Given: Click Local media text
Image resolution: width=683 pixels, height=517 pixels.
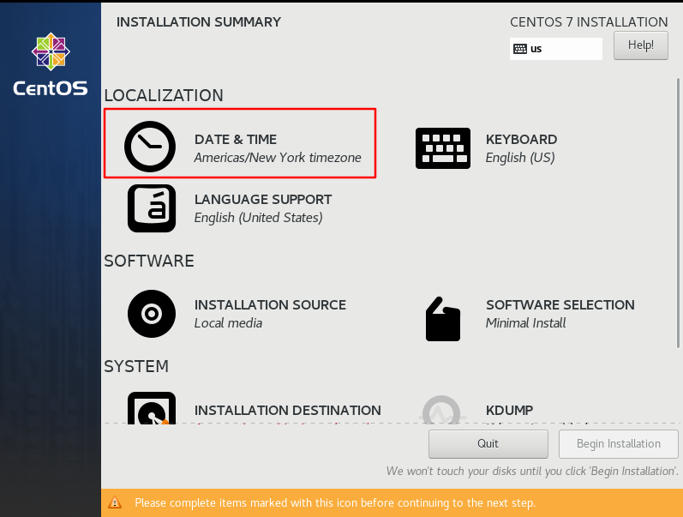Looking at the screenshot, I should pos(228,323).
